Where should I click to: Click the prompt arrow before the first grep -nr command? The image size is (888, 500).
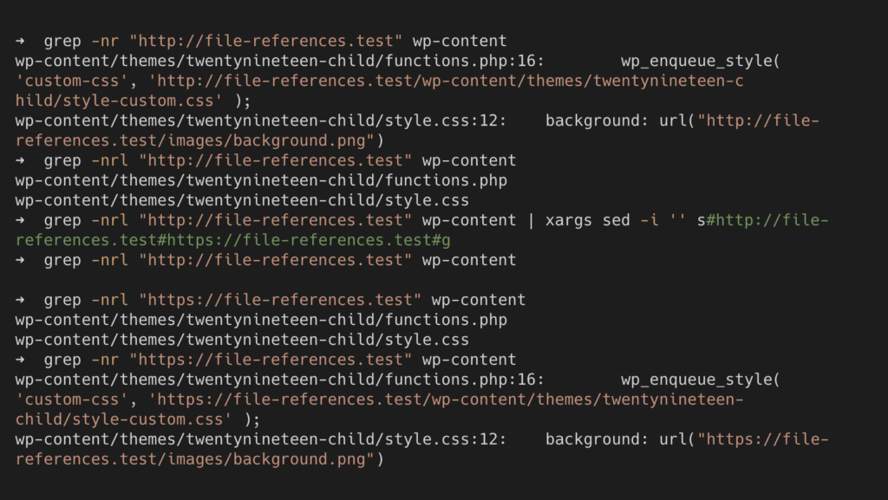point(21,41)
